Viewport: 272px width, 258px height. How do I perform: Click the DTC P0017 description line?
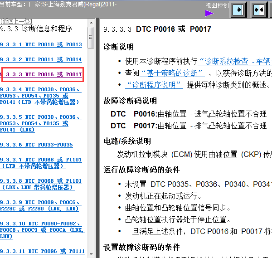(x=189, y=126)
